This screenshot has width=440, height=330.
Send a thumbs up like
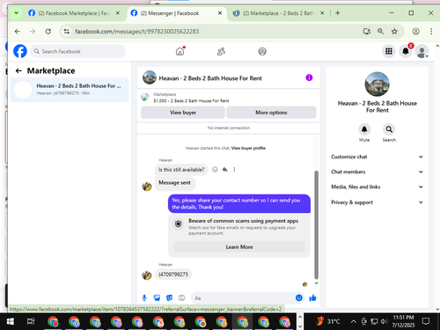click(x=312, y=298)
